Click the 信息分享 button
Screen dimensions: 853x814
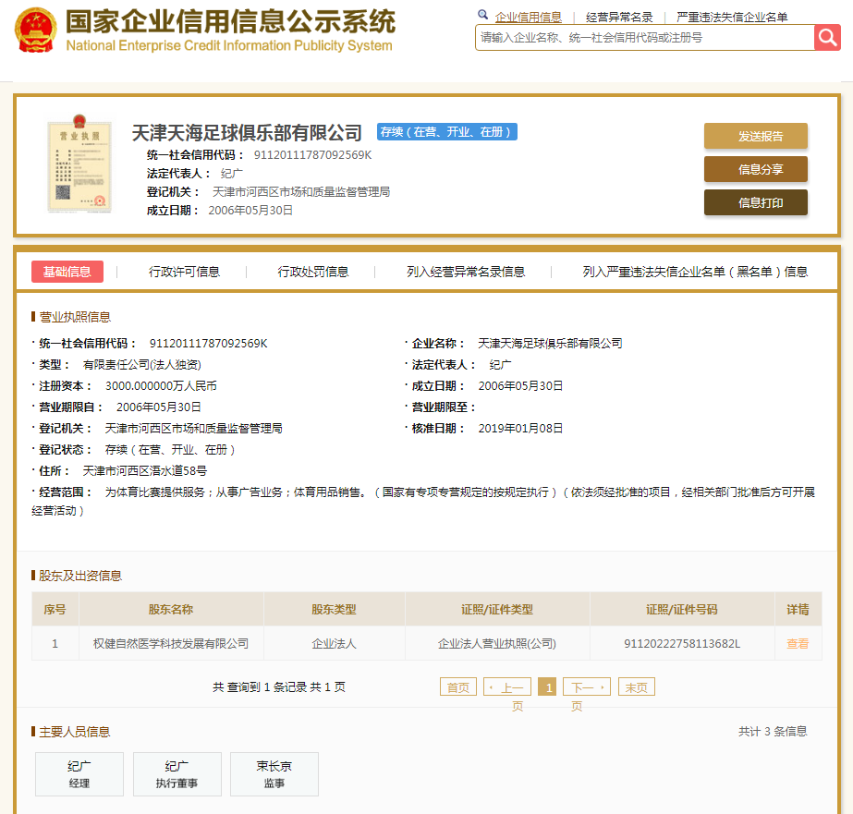(x=756, y=169)
